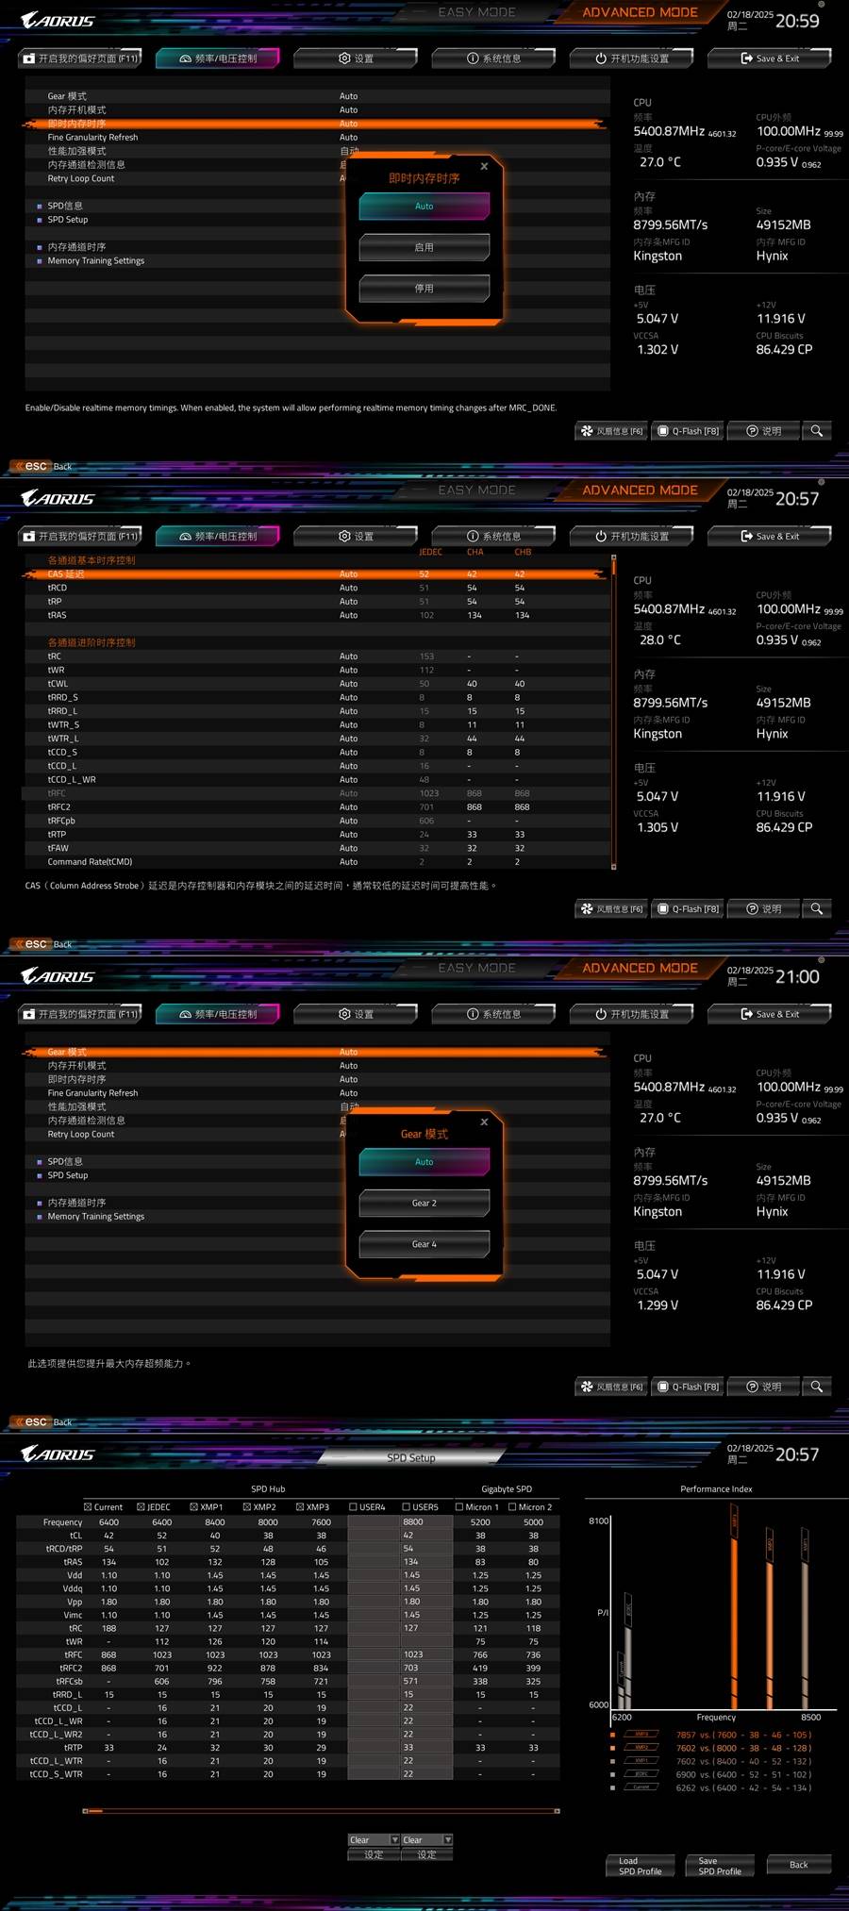Open Q-Flash [F8] on the Gear 模式 popup screen
849x1911 pixels.
pyautogui.click(x=689, y=1387)
